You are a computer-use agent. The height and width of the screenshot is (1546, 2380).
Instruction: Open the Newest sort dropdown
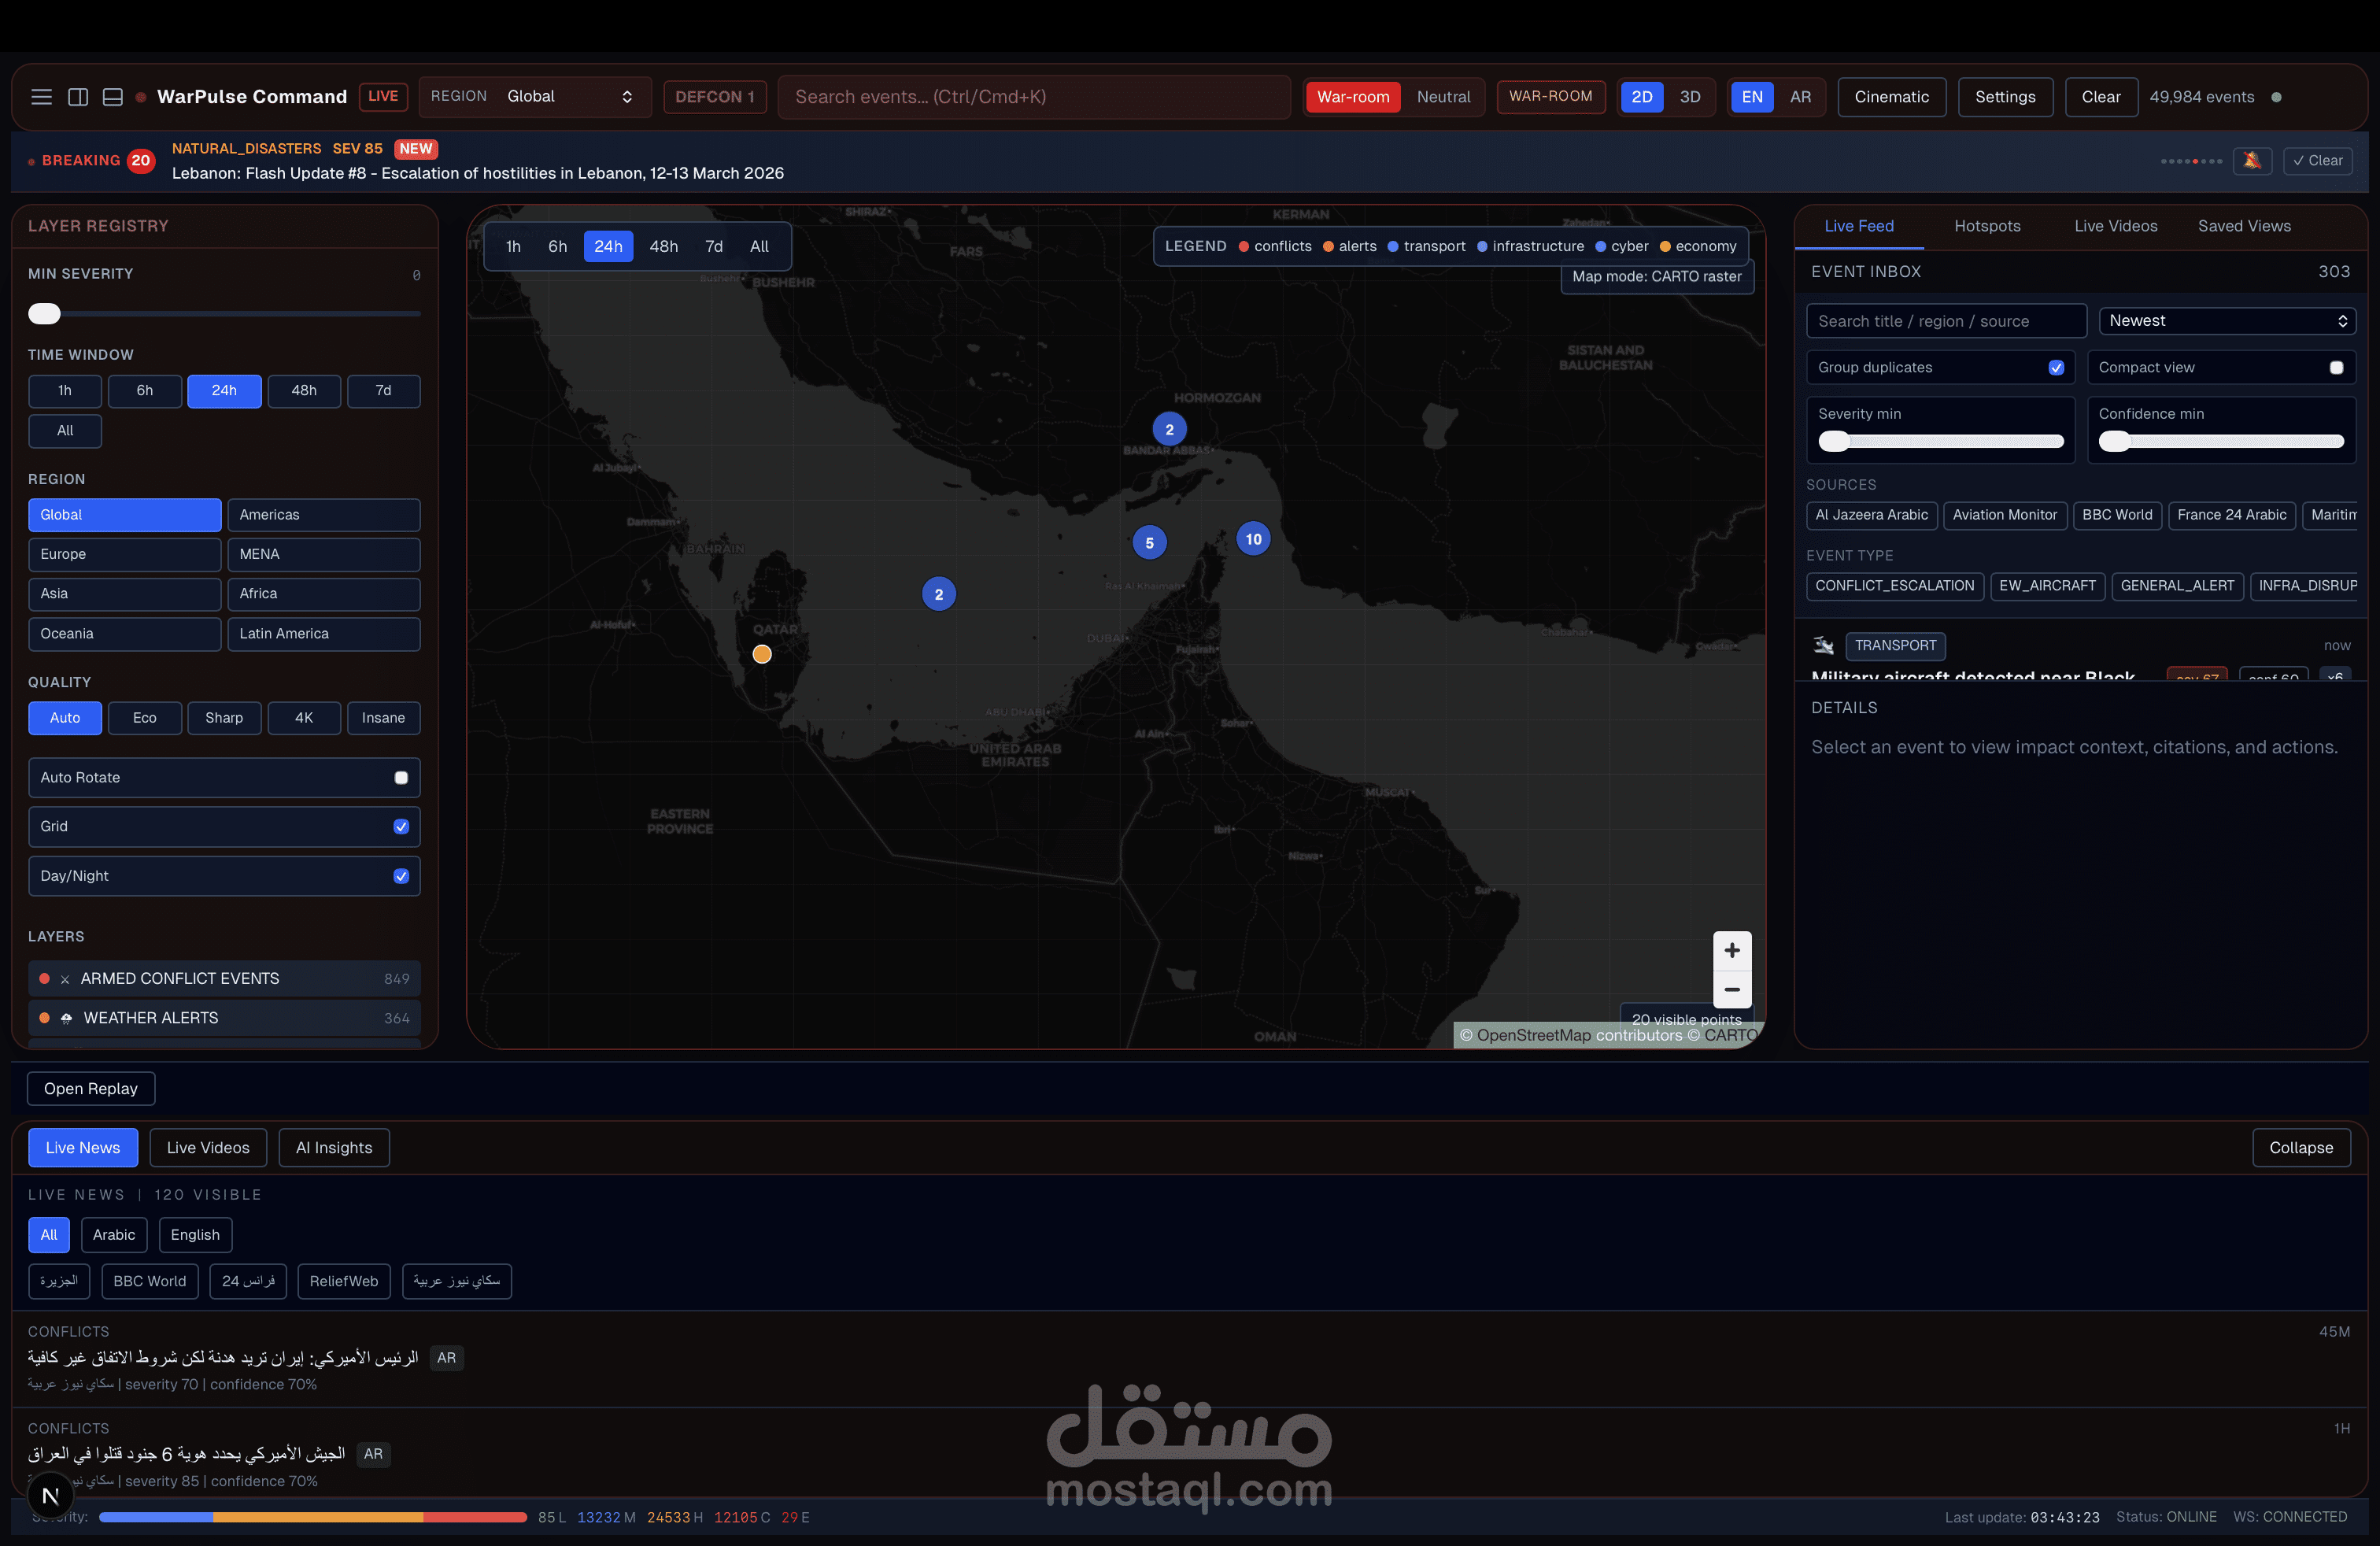[2227, 321]
